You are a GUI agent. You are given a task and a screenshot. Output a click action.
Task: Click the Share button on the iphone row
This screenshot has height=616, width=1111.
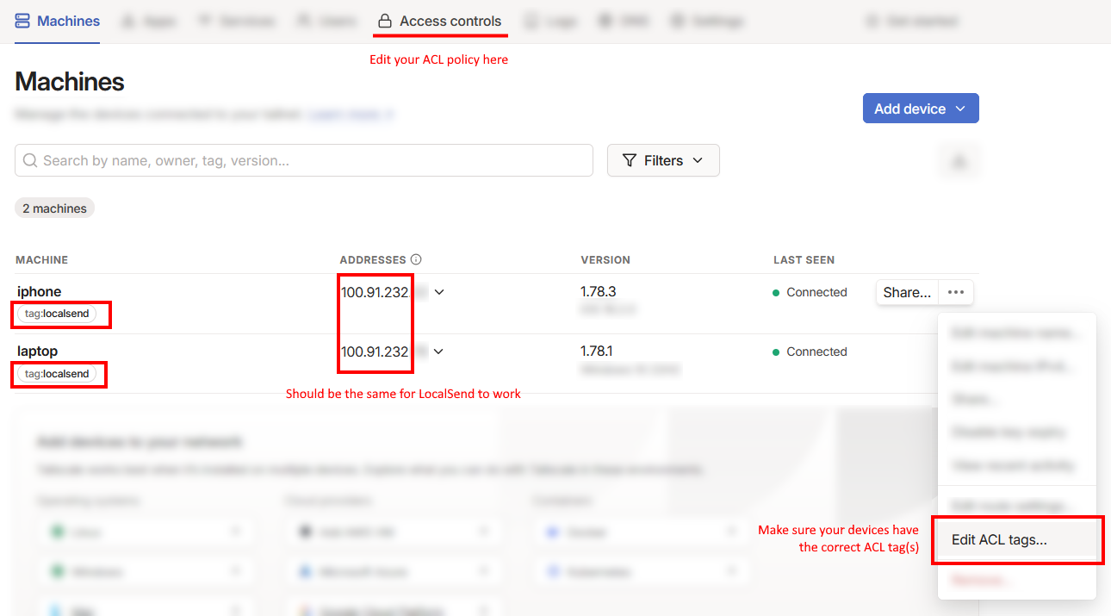pos(907,292)
